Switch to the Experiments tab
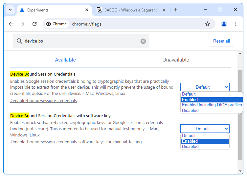247x179 pixels. pos(54,10)
